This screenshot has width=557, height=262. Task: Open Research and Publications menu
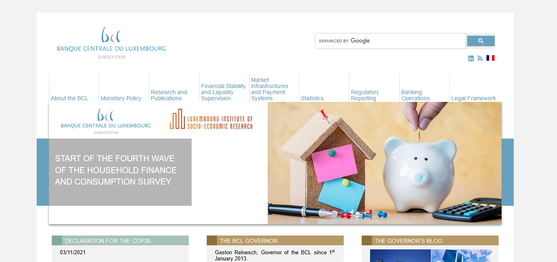[169, 95]
